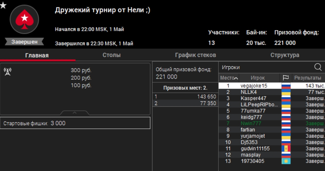Screen dimensions: 325x171
Task: Open the Структура tab
Action: (285, 55)
